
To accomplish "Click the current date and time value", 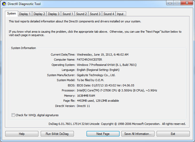I will pyautogui.click(x=102, y=55).
